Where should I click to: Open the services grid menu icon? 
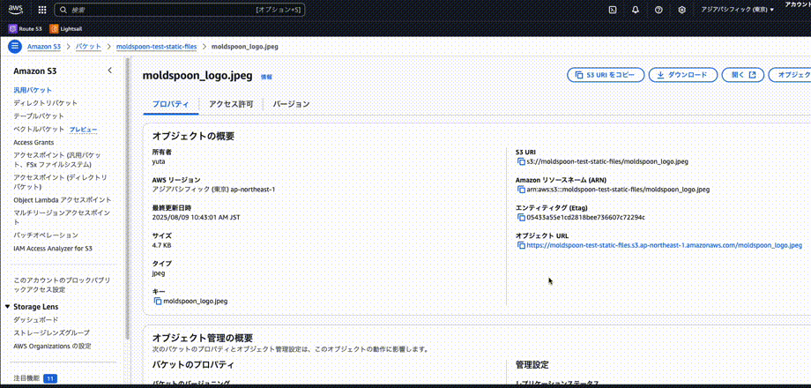pos(42,10)
